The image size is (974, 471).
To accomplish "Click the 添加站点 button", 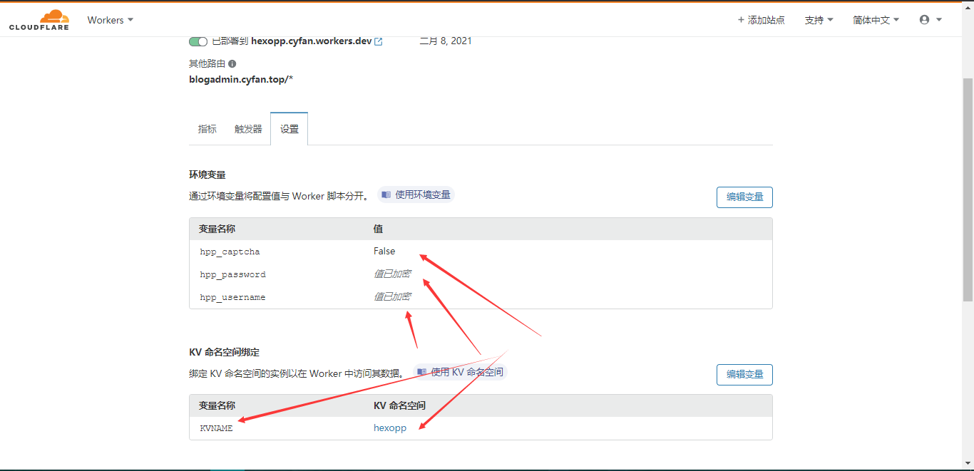I will (761, 20).
